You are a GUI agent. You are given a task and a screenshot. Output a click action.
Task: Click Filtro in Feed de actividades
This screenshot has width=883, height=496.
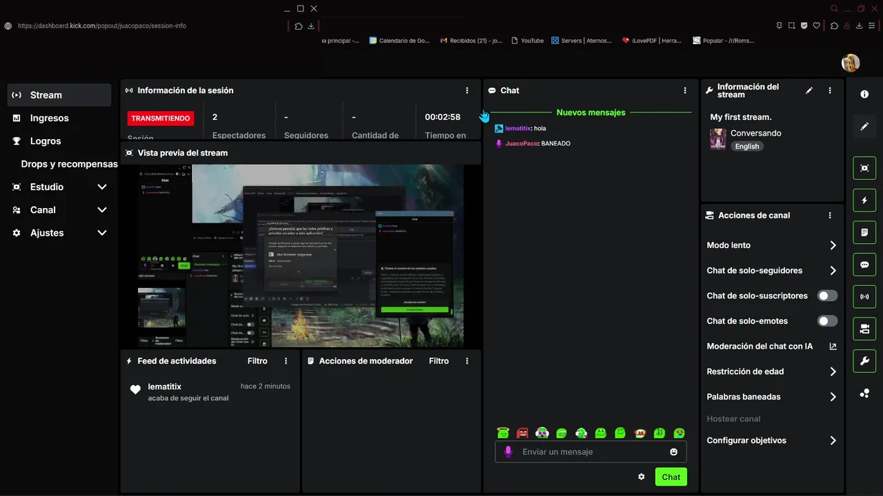[x=257, y=361]
